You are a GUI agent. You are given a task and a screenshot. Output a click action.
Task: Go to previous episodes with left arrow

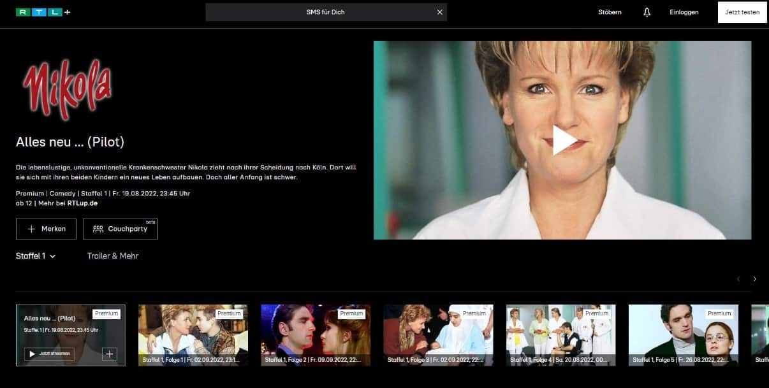(x=738, y=279)
